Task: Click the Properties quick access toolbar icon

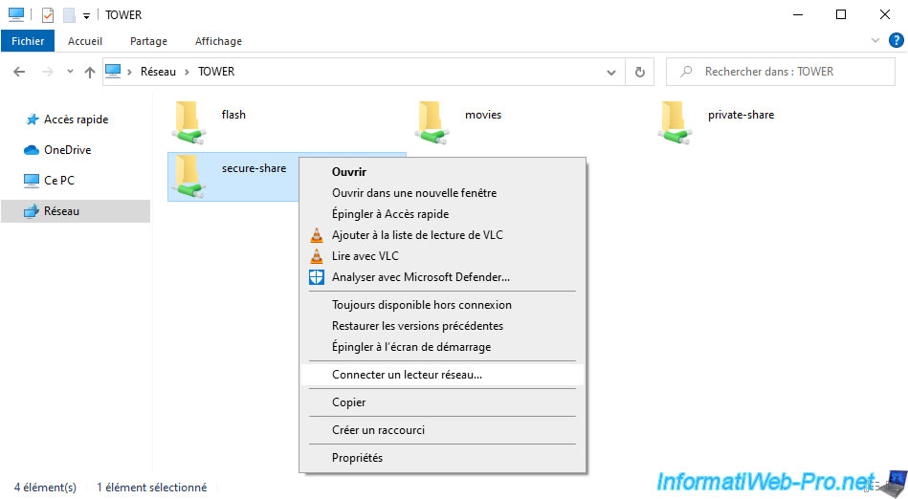Action: pos(48,15)
